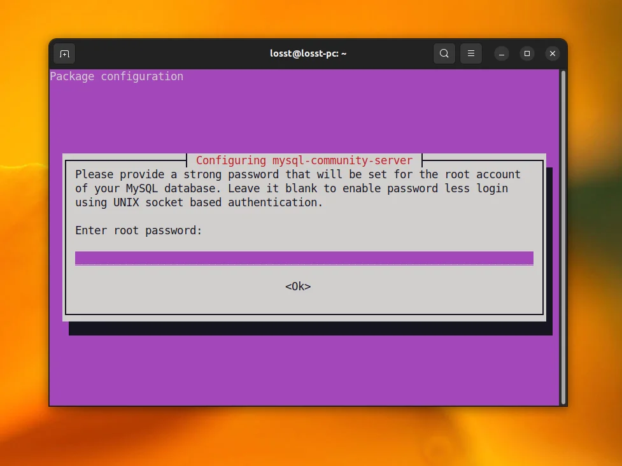Click the Package configuration heading
The width and height of the screenshot is (622, 466).
117,76
